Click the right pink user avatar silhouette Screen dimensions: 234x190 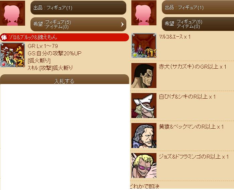pyautogui.click(x=144, y=13)
